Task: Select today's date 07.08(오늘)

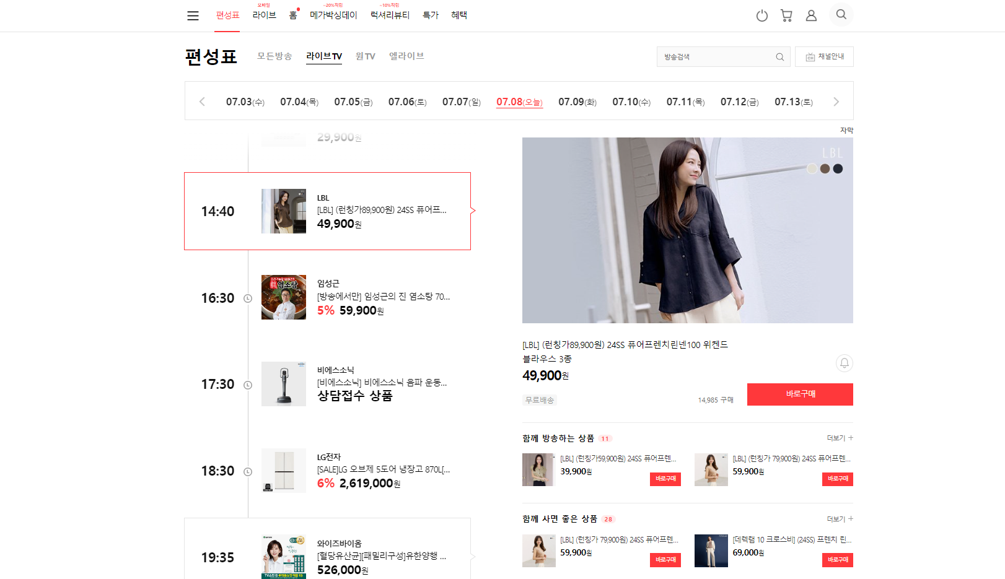Action: (x=519, y=102)
